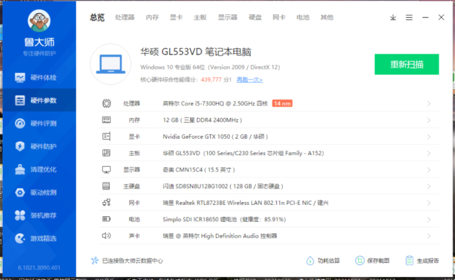Click the 鲁大师 avatar logo
455x280 pixels.
click(39, 21)
